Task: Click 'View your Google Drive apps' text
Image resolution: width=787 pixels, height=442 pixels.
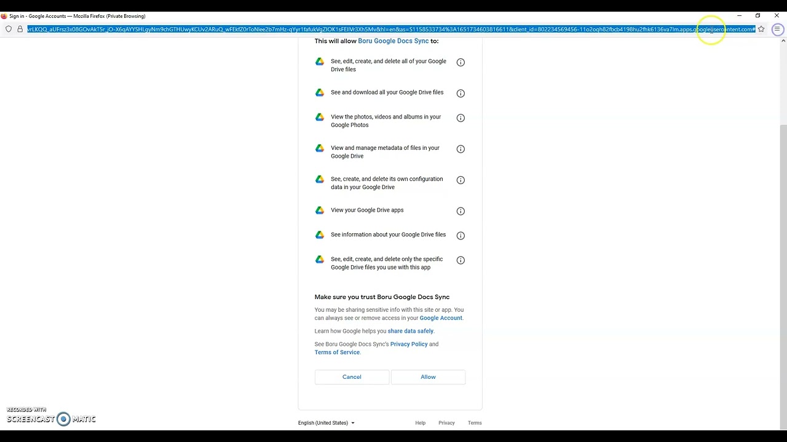Action: (367, 210)
